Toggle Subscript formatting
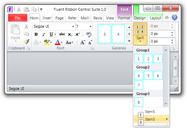The image size is (187, 130). point(70,34)
